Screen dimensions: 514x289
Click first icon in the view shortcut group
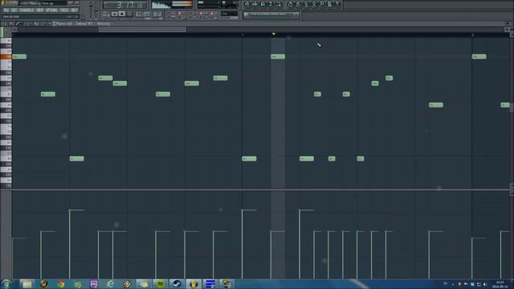(247, 4)
